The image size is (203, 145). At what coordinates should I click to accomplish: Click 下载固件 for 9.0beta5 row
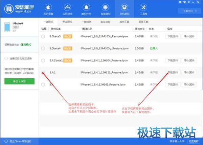coord(173,36)
